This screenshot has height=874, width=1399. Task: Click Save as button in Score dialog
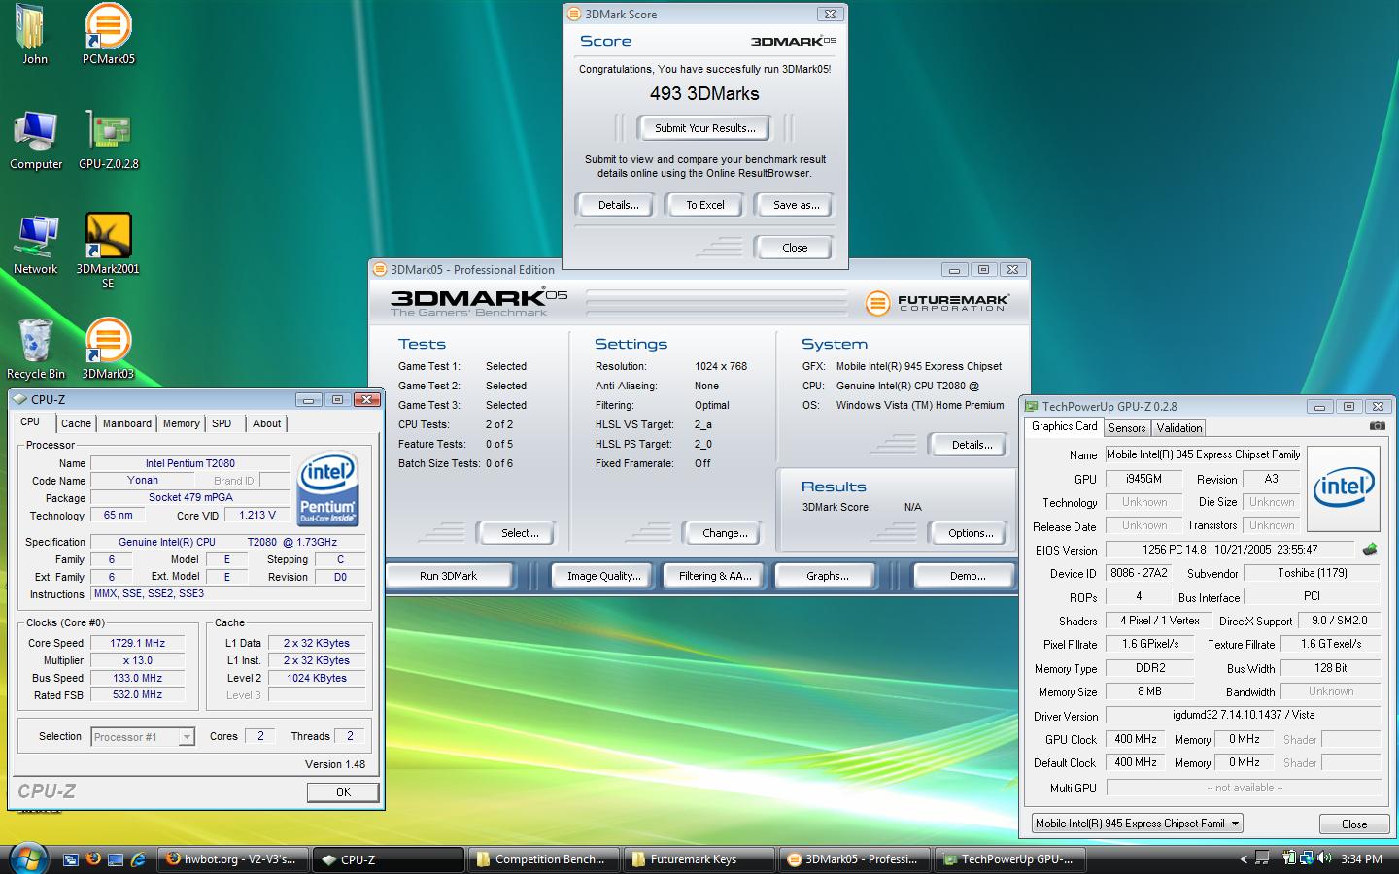796,205
